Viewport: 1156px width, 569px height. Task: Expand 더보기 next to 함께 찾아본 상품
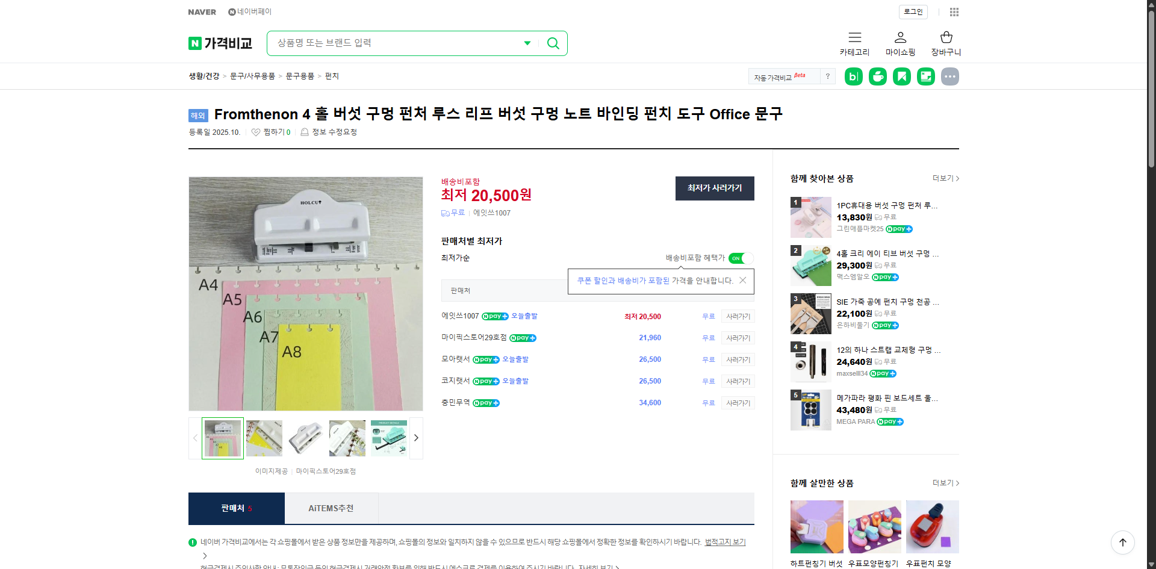pos(945,178)
